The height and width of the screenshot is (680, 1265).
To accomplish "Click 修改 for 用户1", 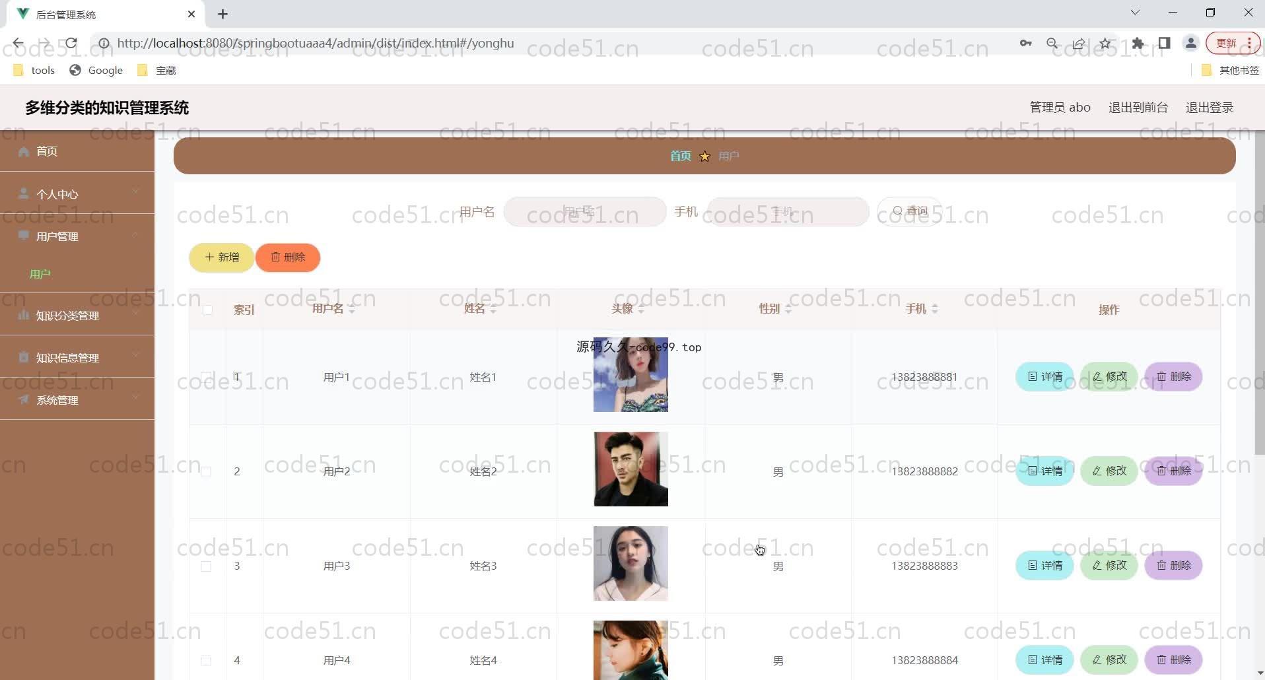I will click(x=1109, y=377).
